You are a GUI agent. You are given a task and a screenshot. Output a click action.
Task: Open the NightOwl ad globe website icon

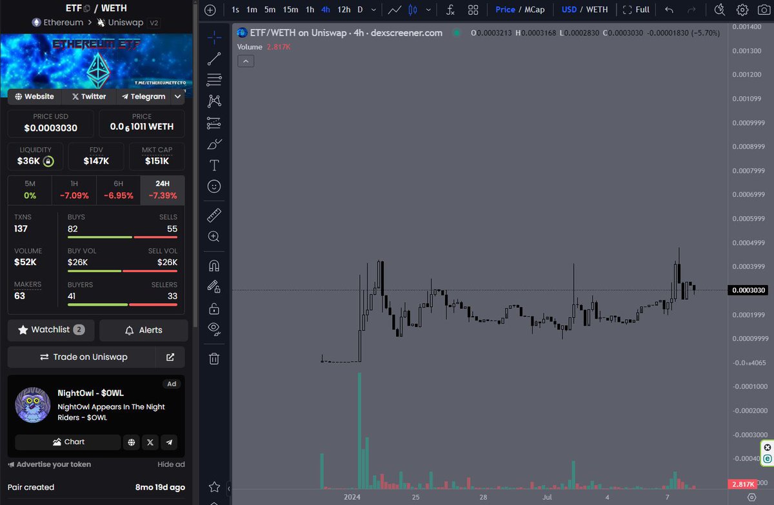132,442
